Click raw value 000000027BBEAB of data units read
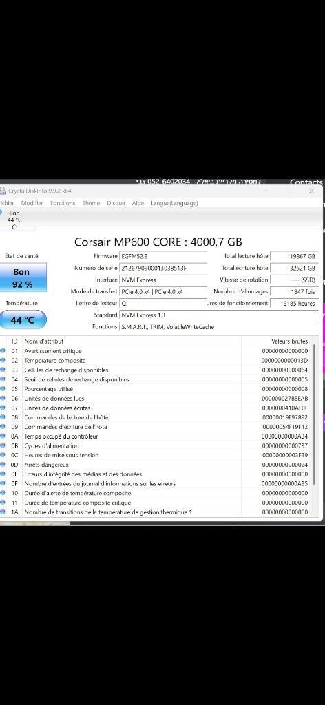The image size is (325, 705). pos(284,399)
